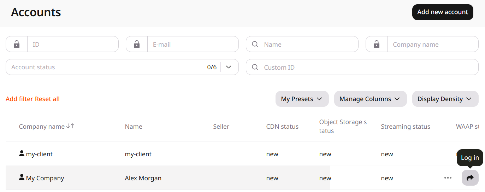Click the Accounts page heading
This screenshot has width=485, height=192.
pos(36,12)
